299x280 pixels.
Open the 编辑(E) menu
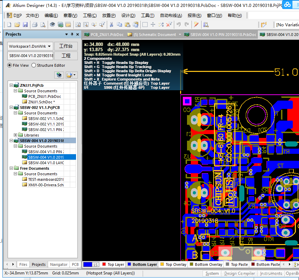point(51,16)
